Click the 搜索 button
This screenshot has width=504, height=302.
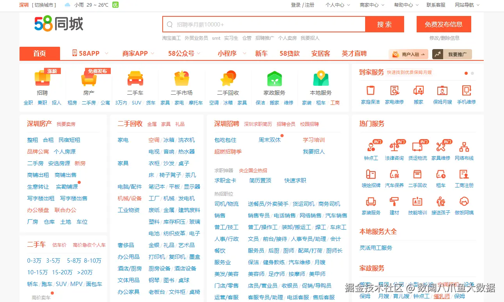pos(385,24)
